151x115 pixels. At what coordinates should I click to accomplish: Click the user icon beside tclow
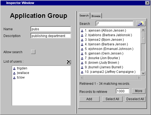(14, 78)
